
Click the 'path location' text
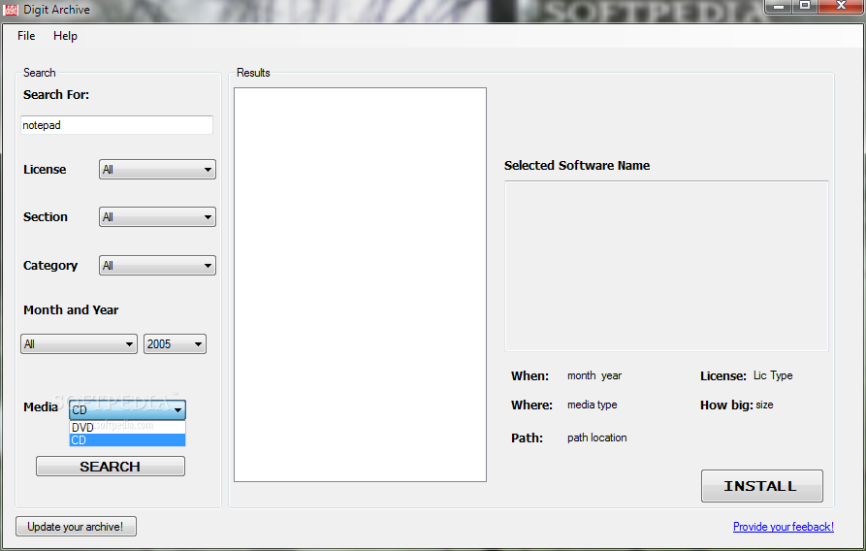597,438
